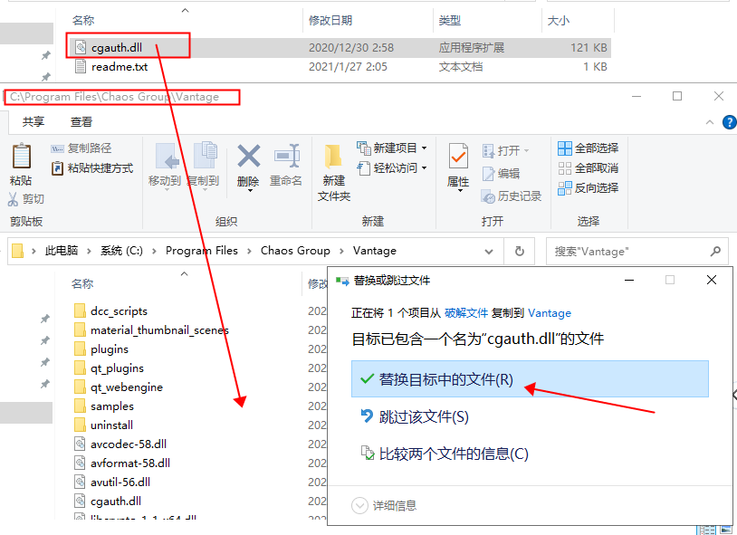
Task: Choose Replace the file (替换目标中的文件)
Action: coord(530,379)
